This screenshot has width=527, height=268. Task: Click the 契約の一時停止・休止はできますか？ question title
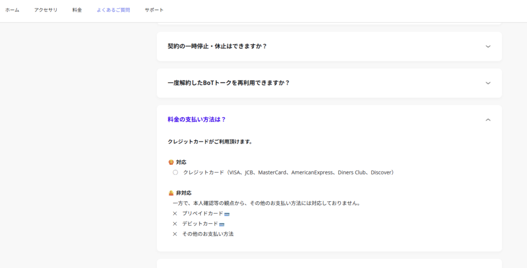coord(217,46)
